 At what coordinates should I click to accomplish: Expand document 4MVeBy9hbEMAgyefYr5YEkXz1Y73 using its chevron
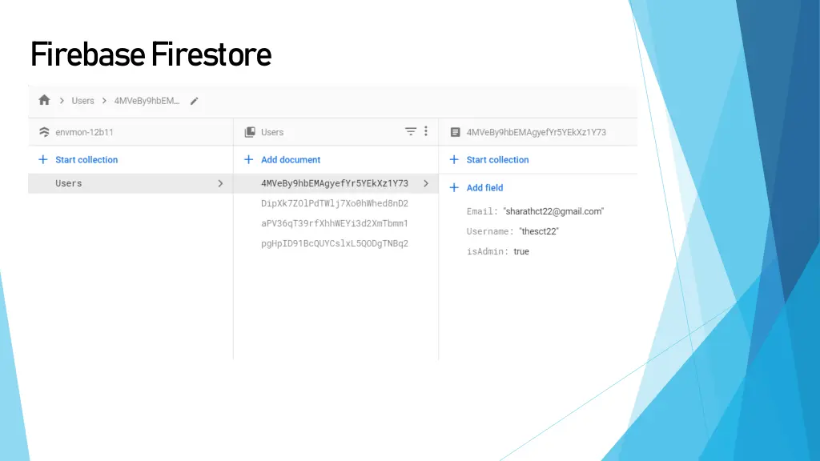425,183
